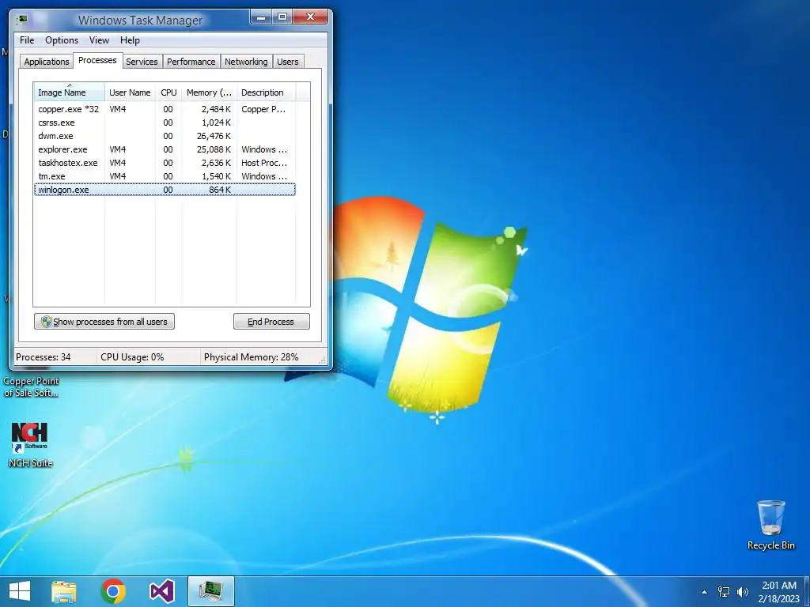Viewport: 810px width, 607px height.
Task: Click the Processes: 34 status entry
Action: pos(44,356)
